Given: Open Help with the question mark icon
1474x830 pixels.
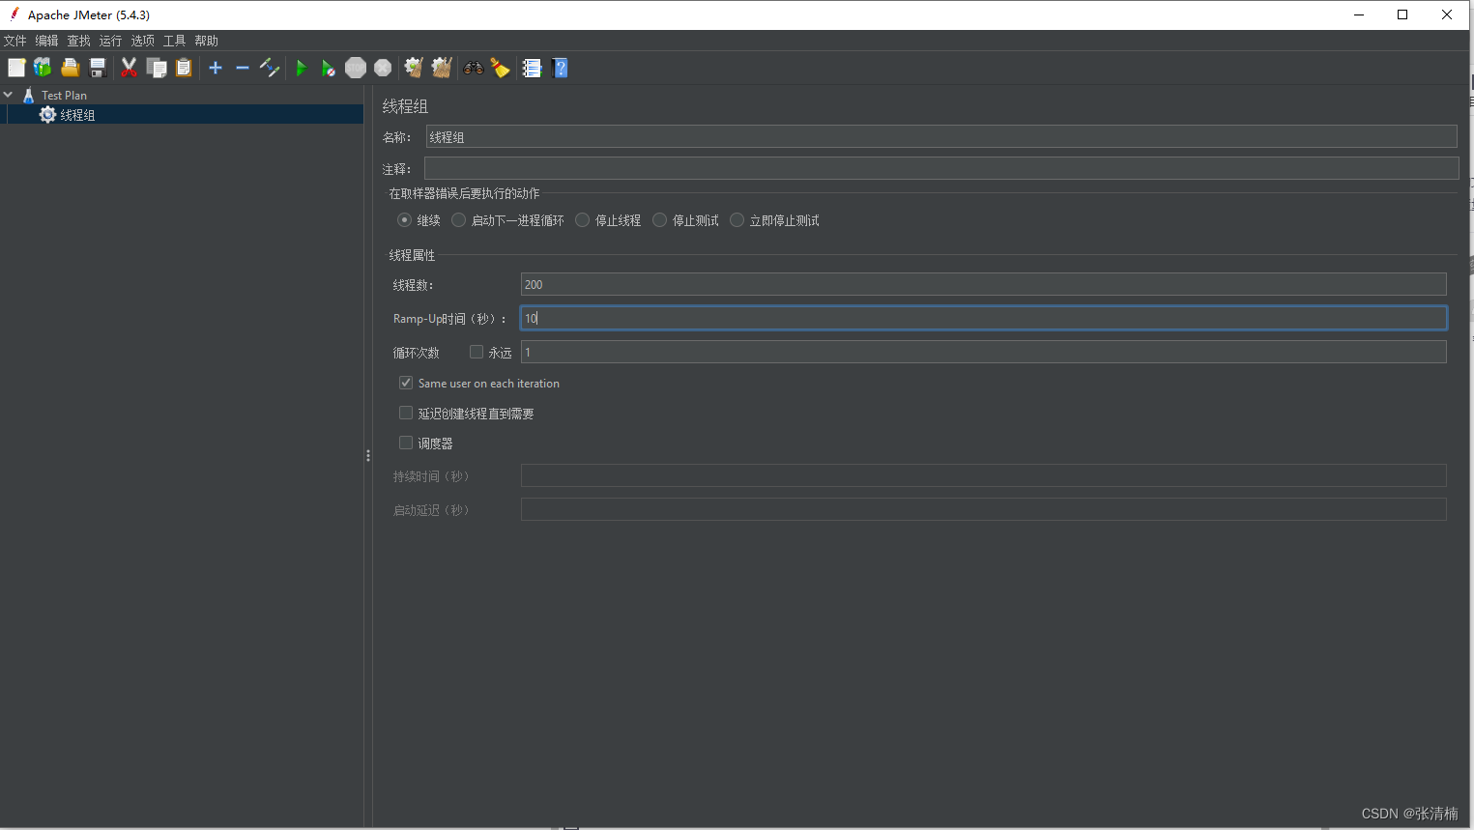Looking at the screenshot, I should [x=560, y=68].
